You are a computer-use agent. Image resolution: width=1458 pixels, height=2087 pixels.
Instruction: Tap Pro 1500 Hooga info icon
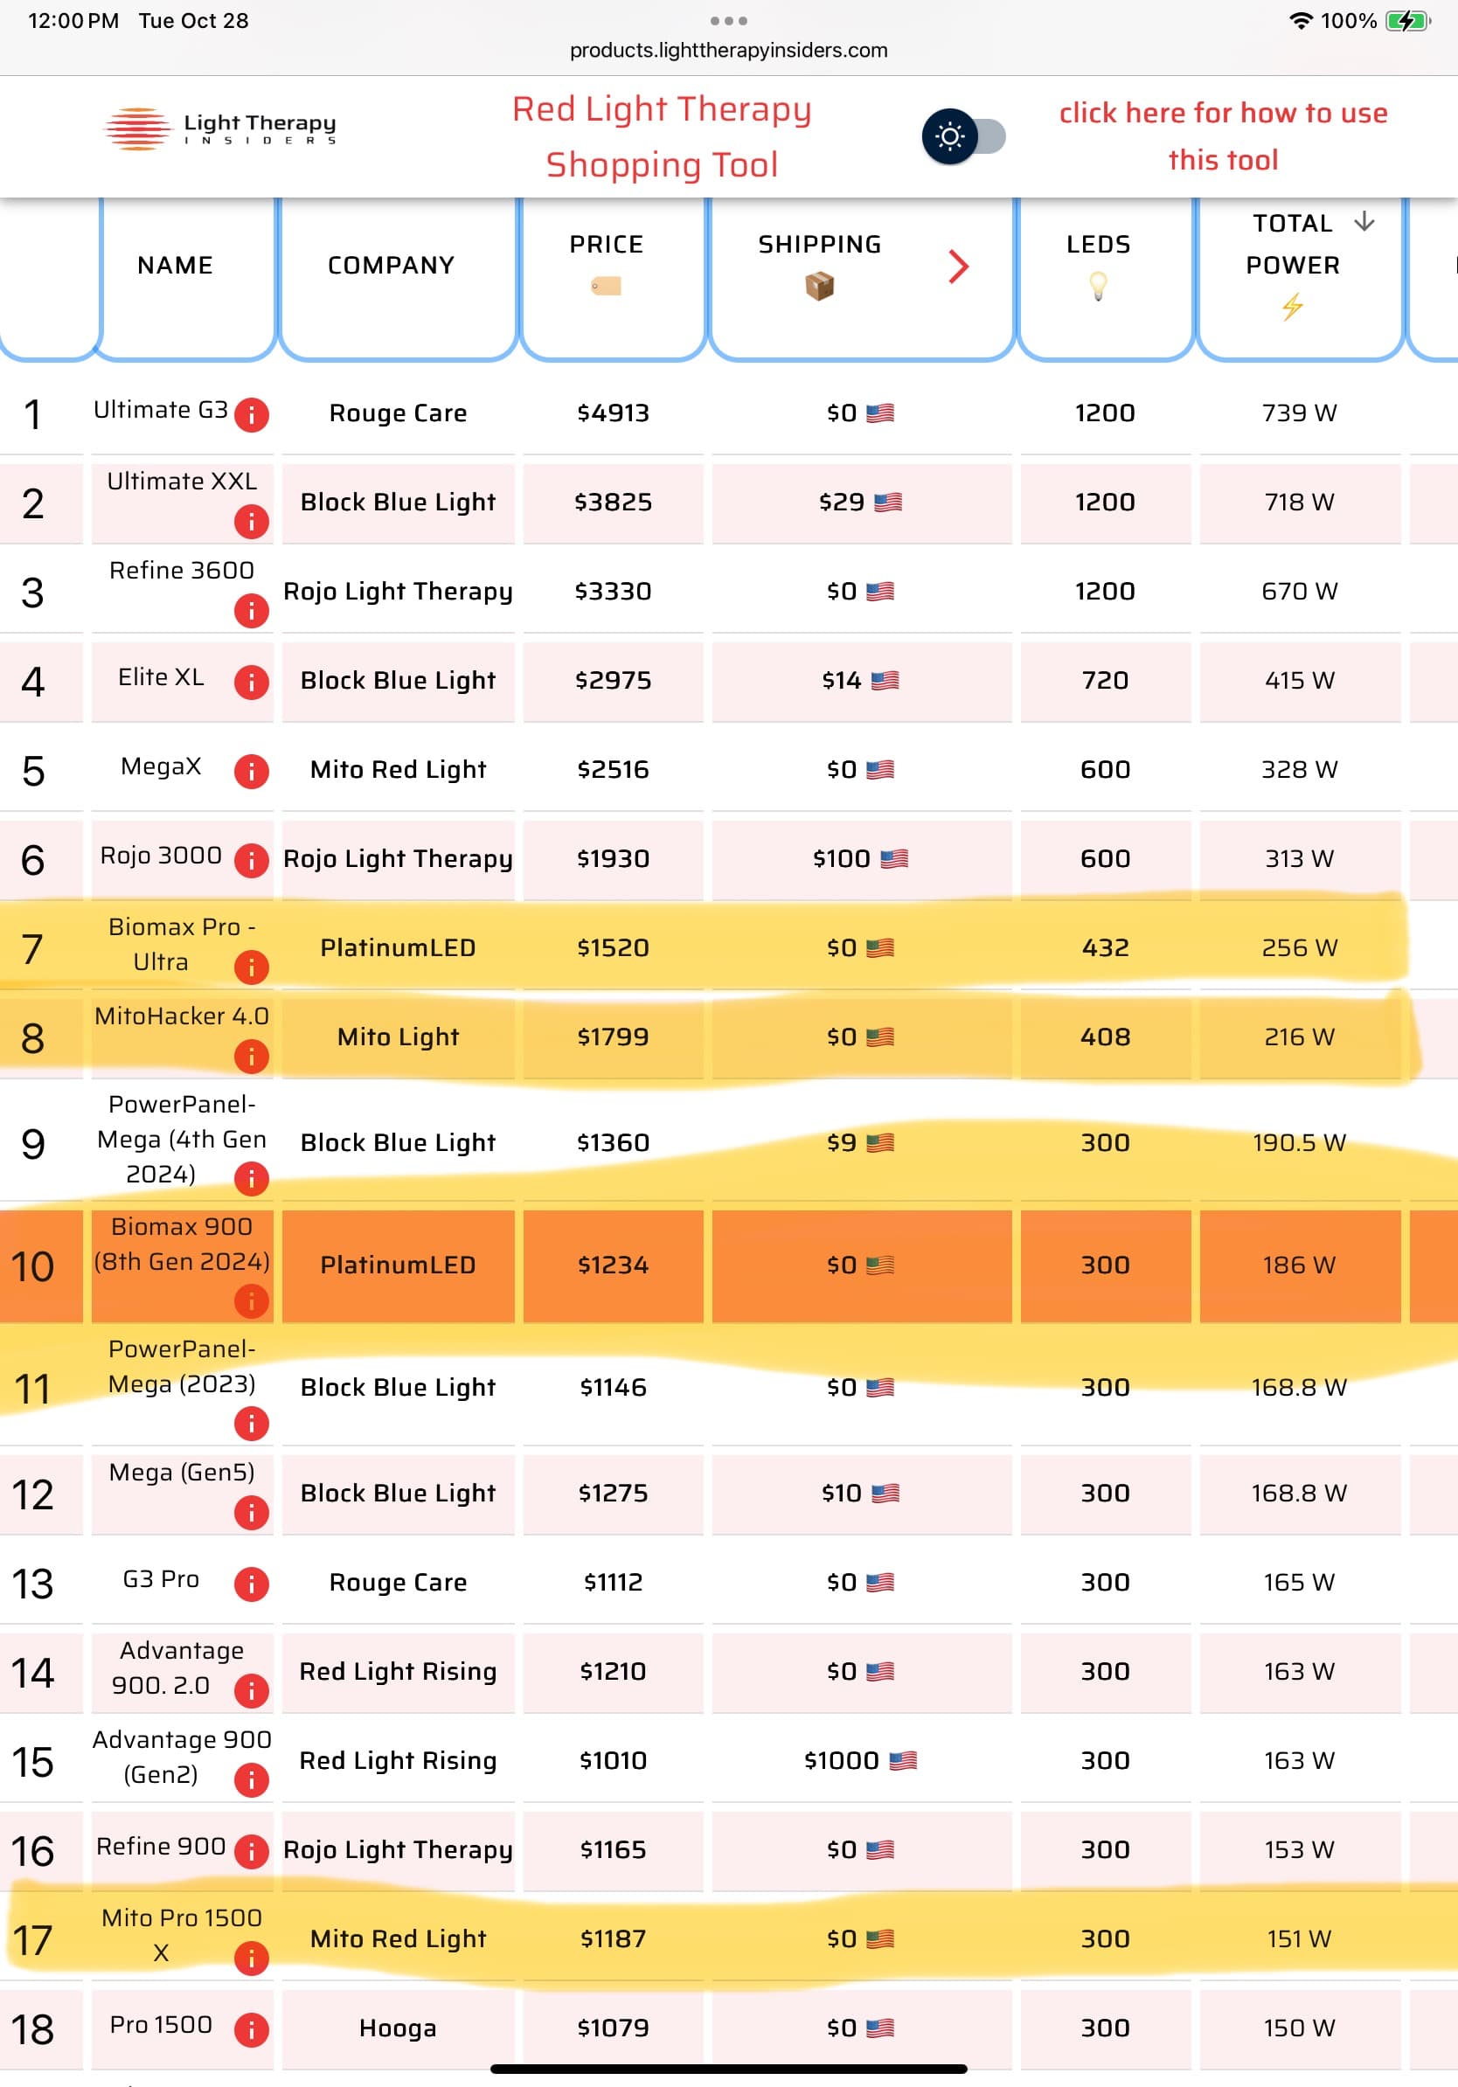click(251, 2028)
